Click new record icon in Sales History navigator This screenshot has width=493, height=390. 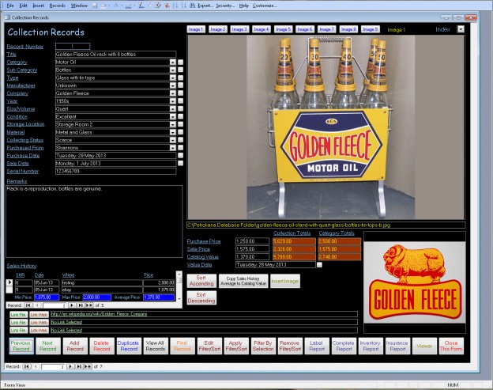click(89, 305)
